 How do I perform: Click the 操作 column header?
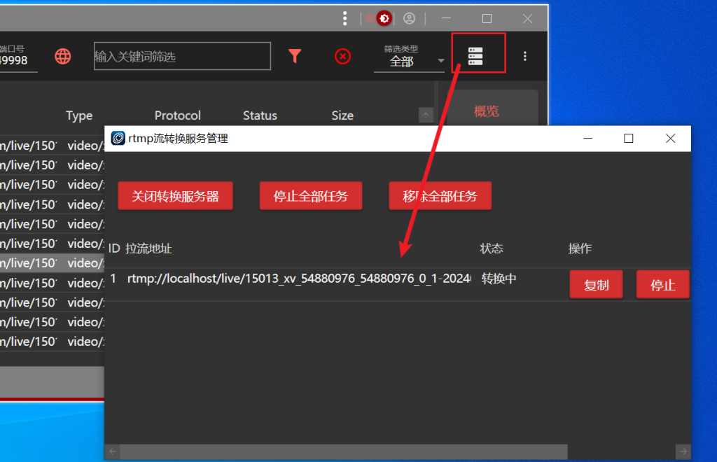580,248
